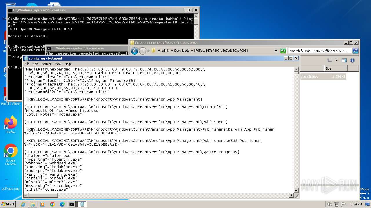
Task: Click in the Explorer search field
Action: click(x=320, y=51)
